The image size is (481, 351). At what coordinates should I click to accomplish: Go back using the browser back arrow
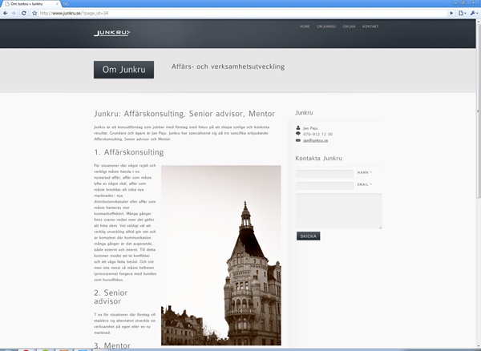pos(6,13)
